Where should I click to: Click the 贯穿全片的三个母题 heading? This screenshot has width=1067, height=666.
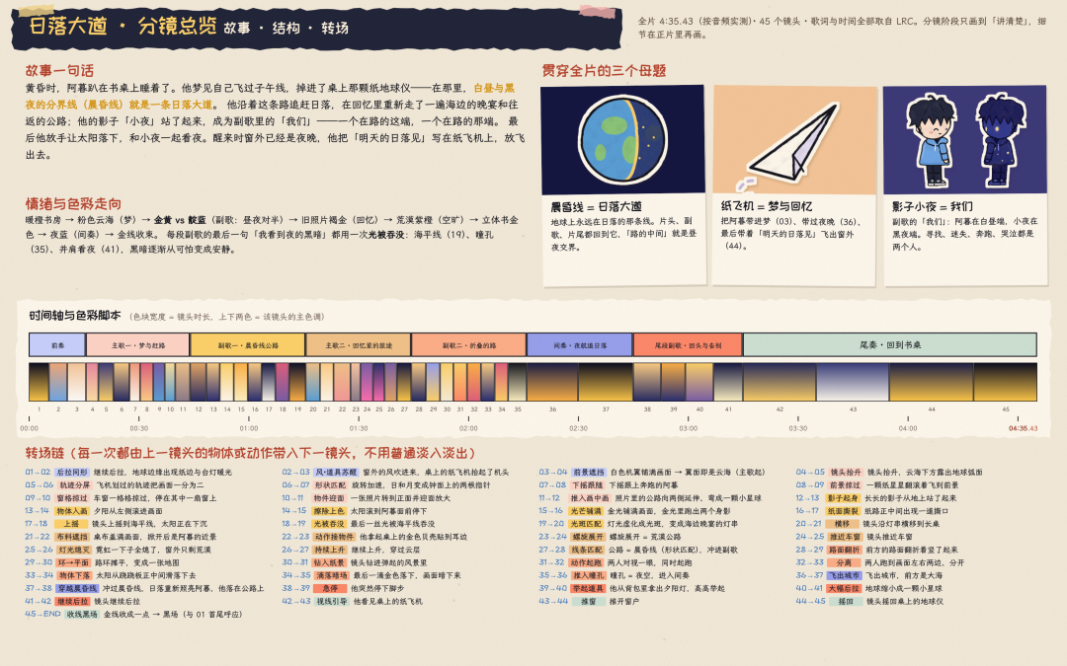(604, 71)
